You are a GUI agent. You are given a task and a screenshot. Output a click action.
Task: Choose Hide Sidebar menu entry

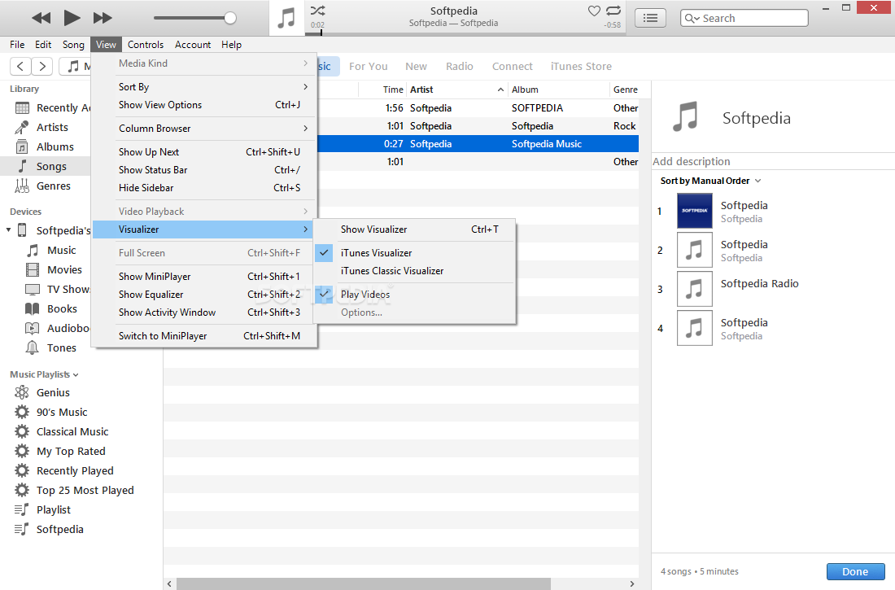(x=204, y=188)
